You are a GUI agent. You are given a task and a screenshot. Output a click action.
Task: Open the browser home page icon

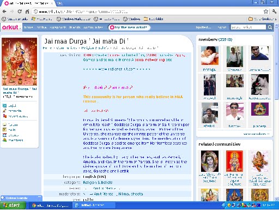[27, 11]
